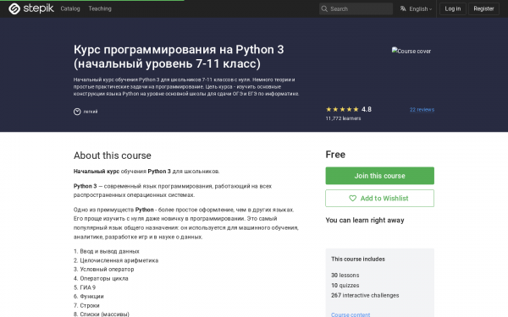The image size is (508, 317).
Task: Click list item Условный оператор
Action: 107,269
